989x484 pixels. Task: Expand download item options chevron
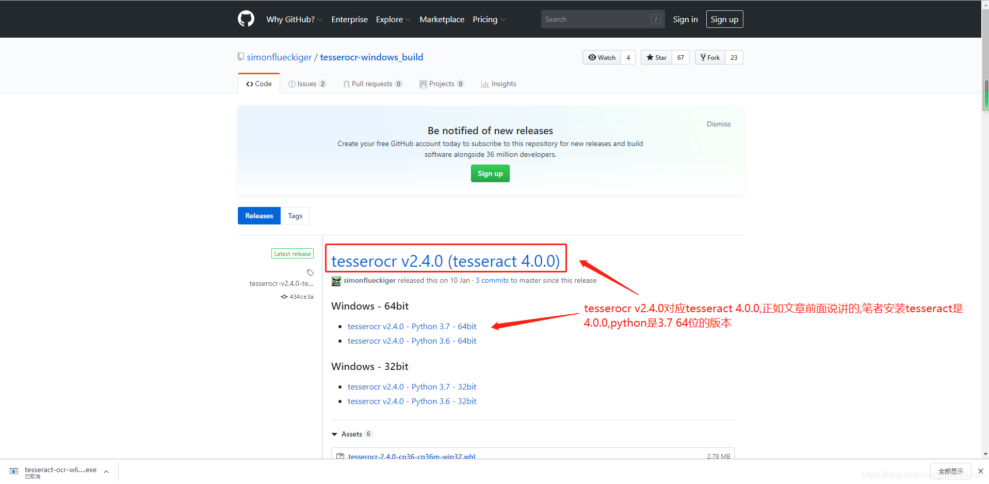coord(106,472)
